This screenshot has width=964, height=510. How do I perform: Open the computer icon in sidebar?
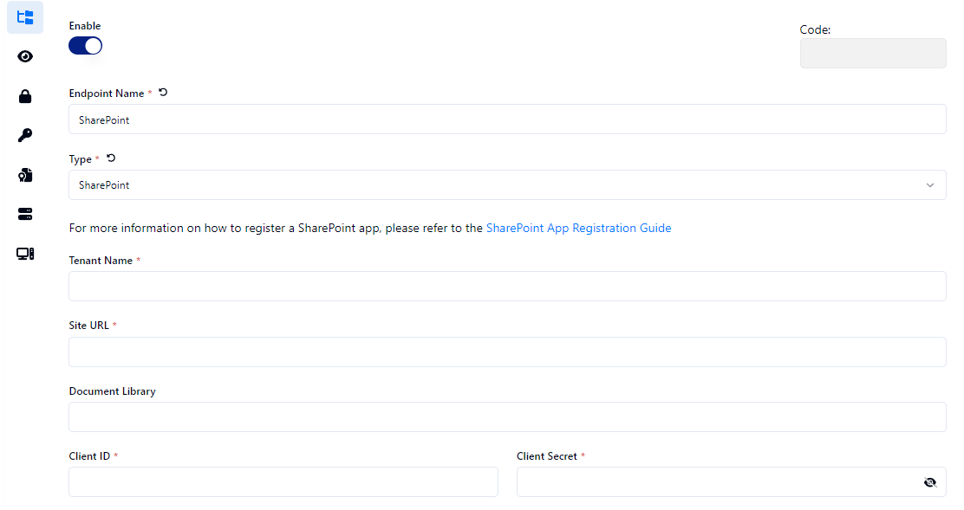point(25,254)
